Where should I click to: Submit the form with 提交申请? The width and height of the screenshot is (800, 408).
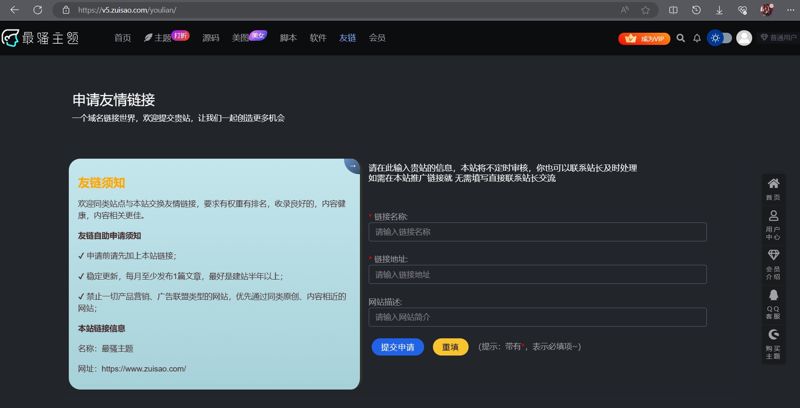(x=397, y=347)
